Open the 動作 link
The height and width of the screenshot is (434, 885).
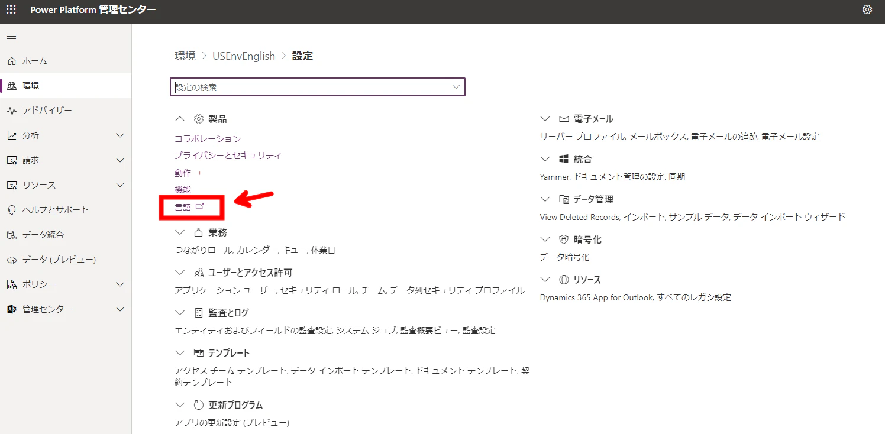tap(183, 173)
